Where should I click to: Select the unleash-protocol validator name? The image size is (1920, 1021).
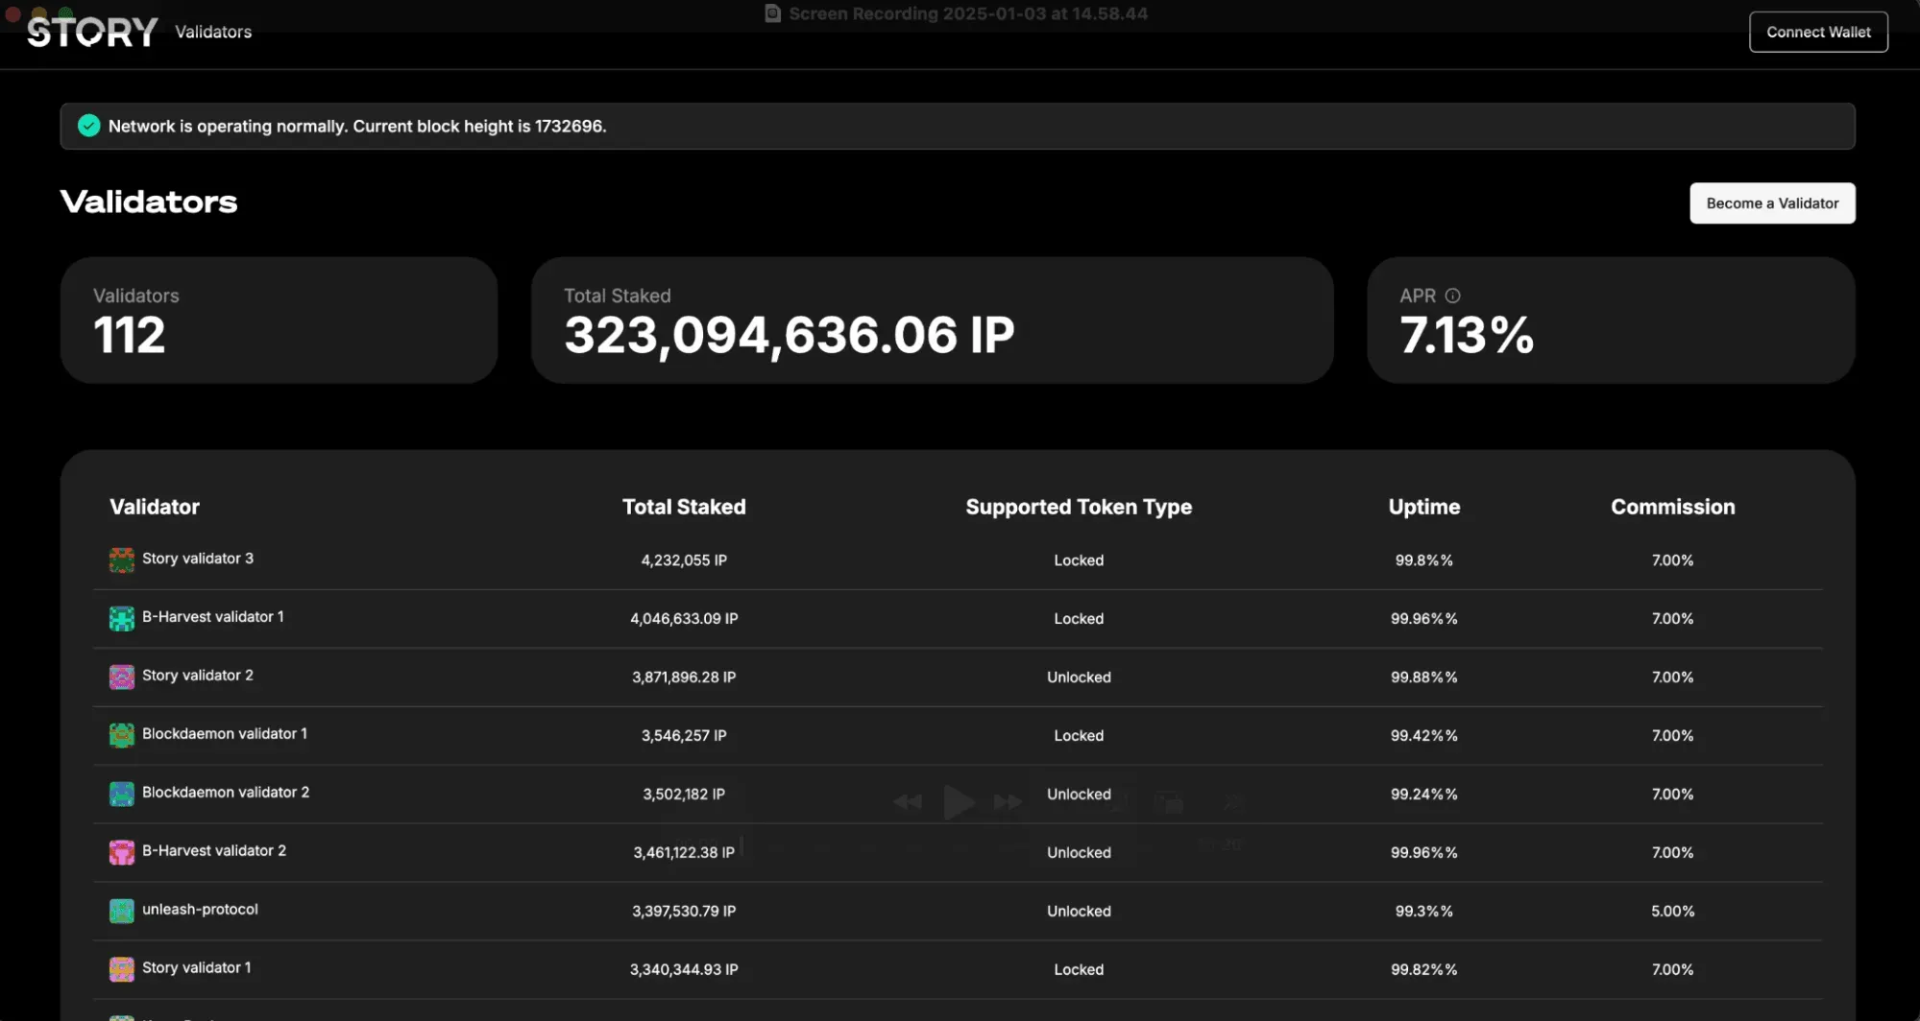click(x=200, y=910)
